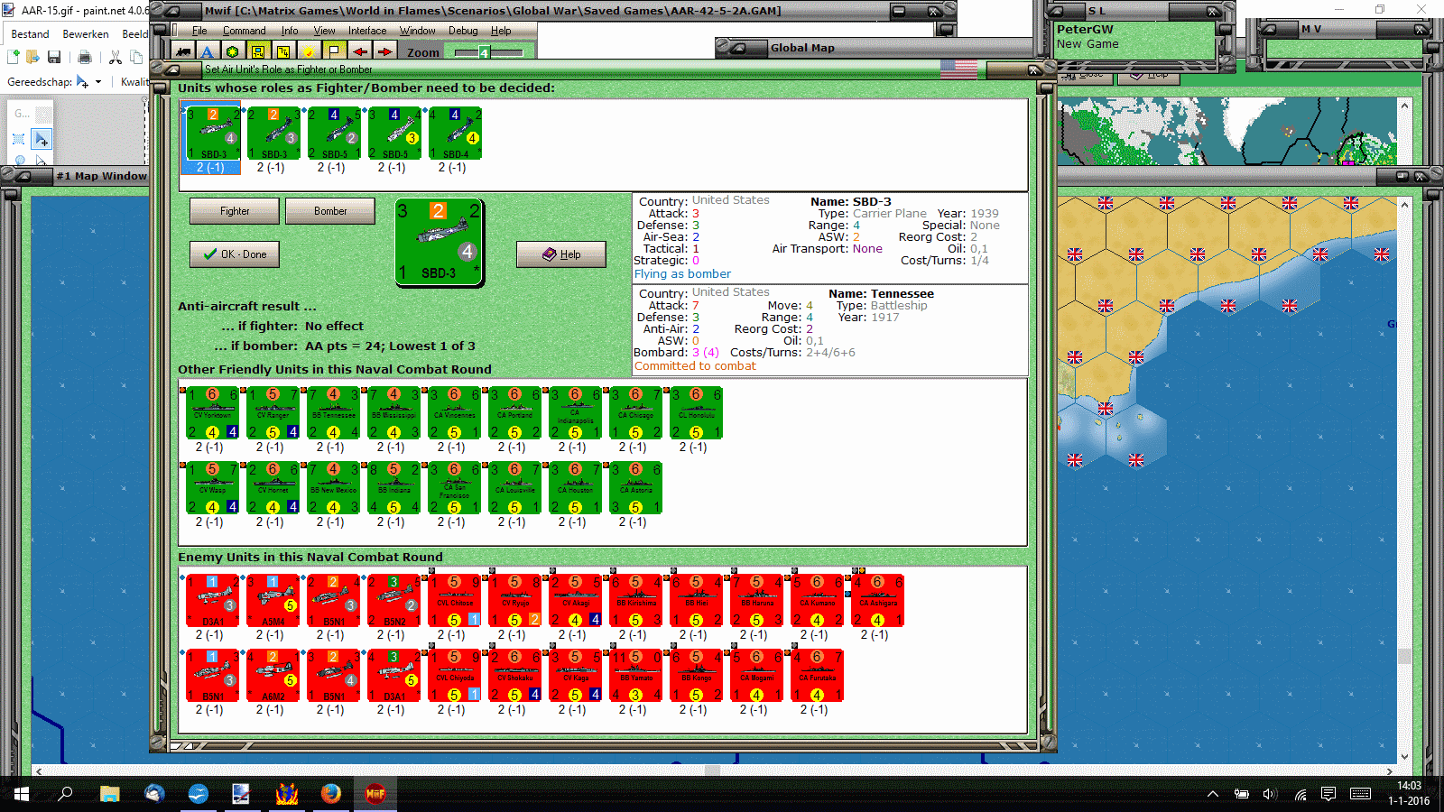Open the Windows Start menu

click(21, 794)
